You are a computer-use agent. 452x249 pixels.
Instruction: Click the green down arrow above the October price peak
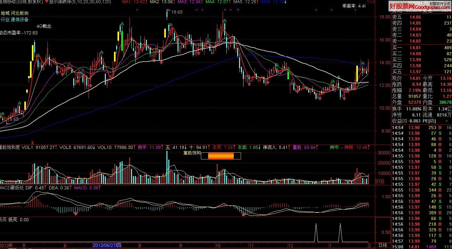click(x=225, y=21)
